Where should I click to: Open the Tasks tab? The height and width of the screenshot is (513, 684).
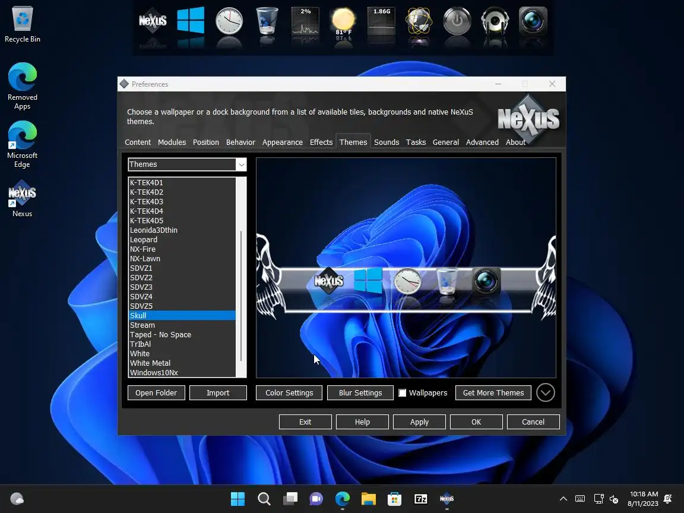click(416, 142)
